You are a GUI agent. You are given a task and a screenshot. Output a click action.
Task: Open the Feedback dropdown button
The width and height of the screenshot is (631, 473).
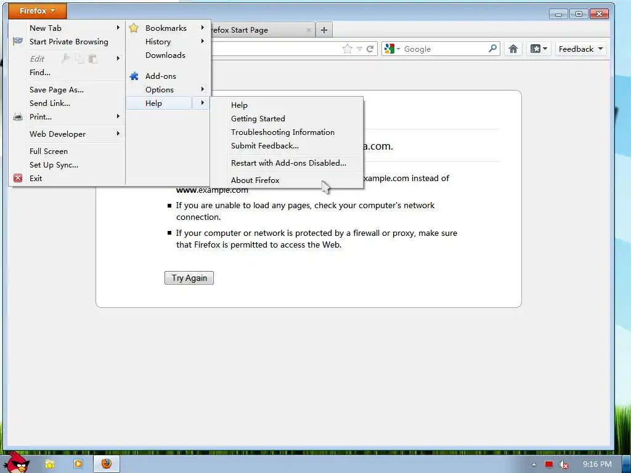point(580,49)
